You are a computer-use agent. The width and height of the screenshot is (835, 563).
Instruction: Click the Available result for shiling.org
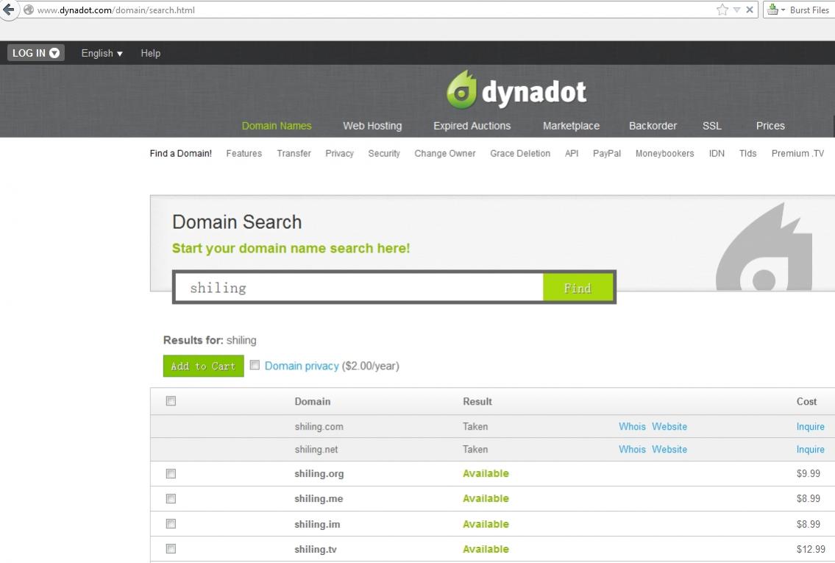tap(486, 473)
